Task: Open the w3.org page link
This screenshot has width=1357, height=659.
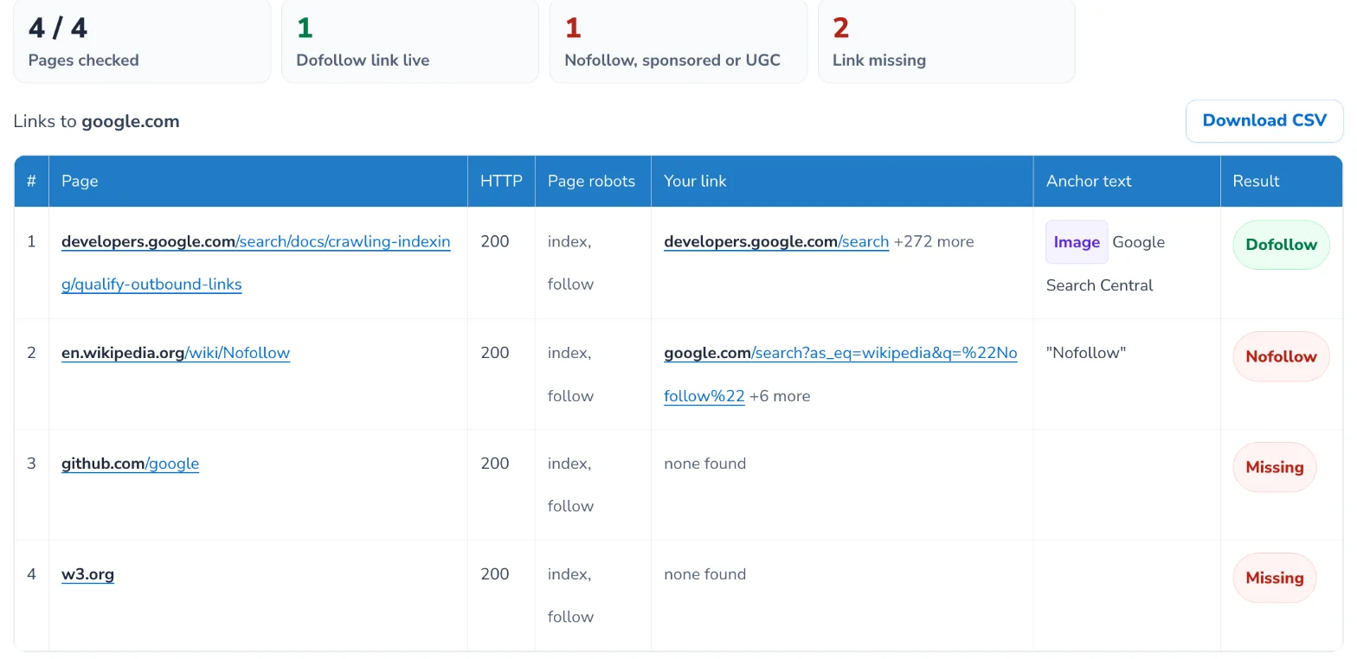Action: 87,574
